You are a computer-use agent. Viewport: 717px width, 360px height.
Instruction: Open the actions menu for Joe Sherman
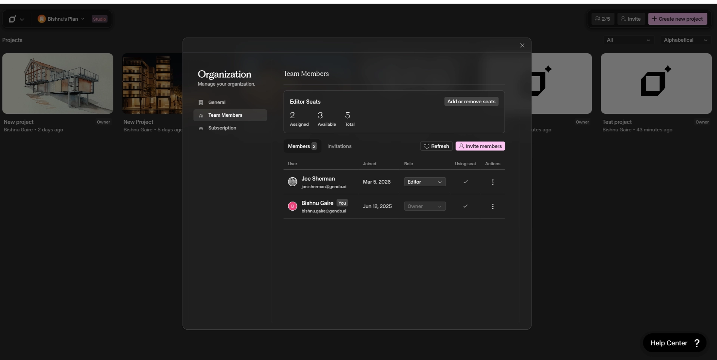coord(492,182)
